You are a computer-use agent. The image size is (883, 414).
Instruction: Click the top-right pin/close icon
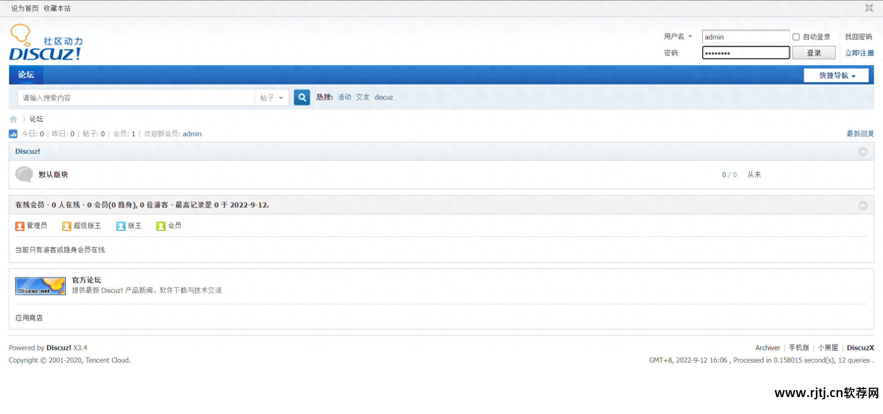tap(869, 8)
